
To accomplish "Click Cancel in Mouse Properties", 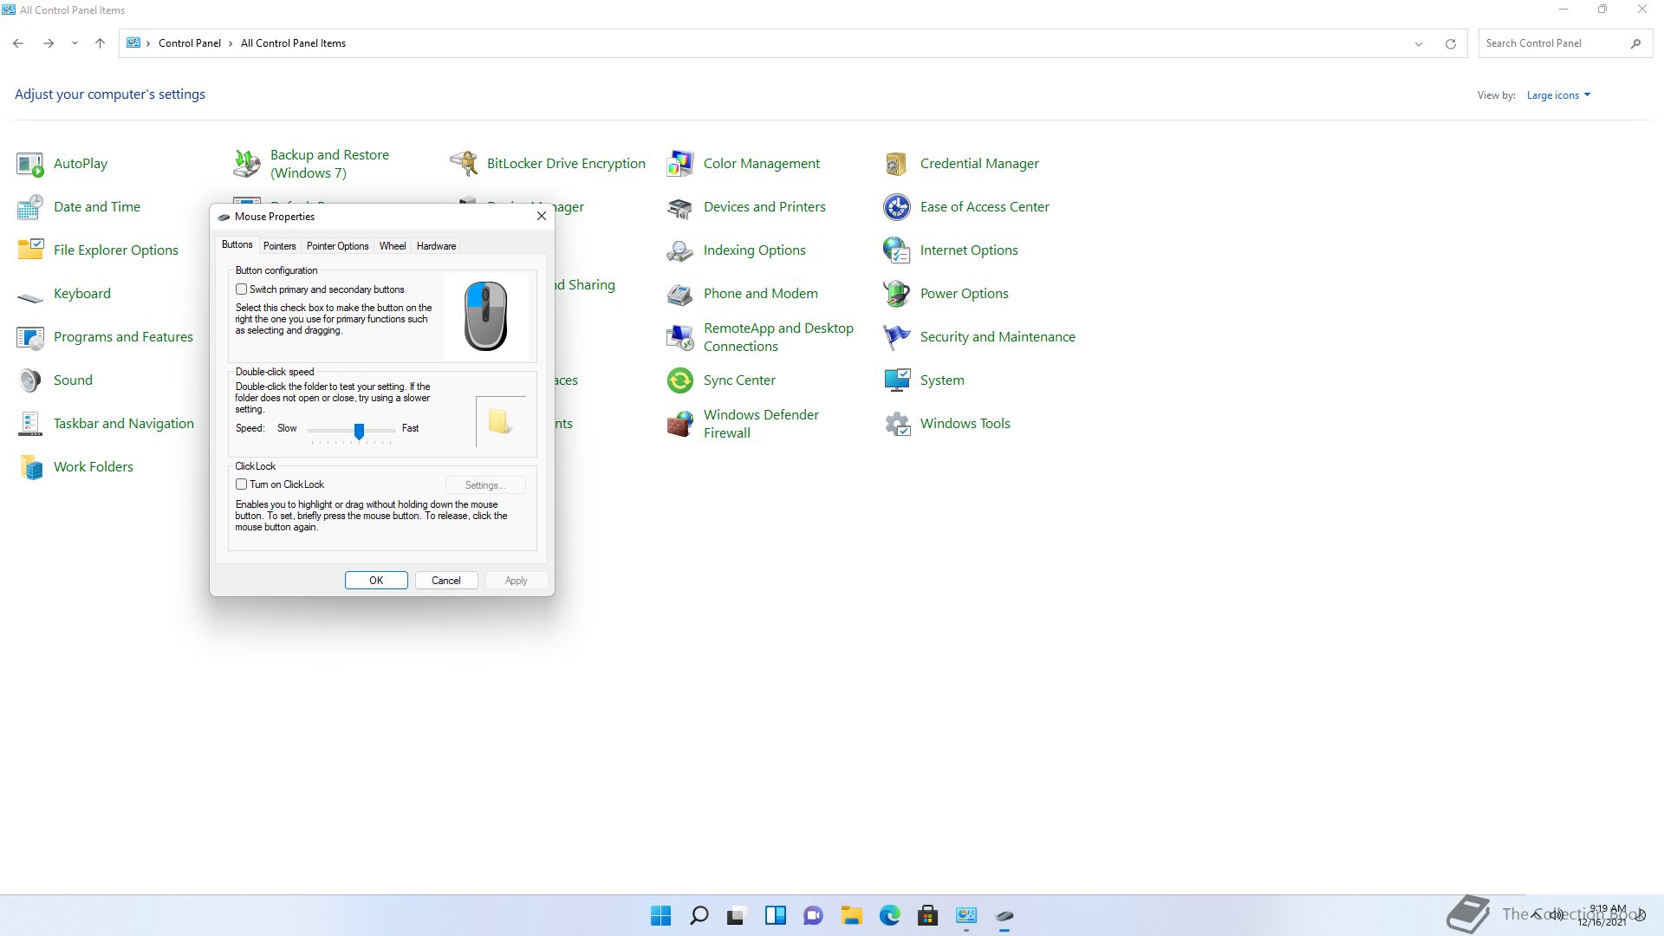I will coord(446,581).
